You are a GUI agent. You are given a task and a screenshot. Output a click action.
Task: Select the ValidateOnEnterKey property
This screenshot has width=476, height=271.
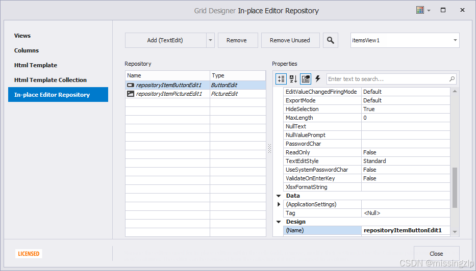click(x=322, y=179)
